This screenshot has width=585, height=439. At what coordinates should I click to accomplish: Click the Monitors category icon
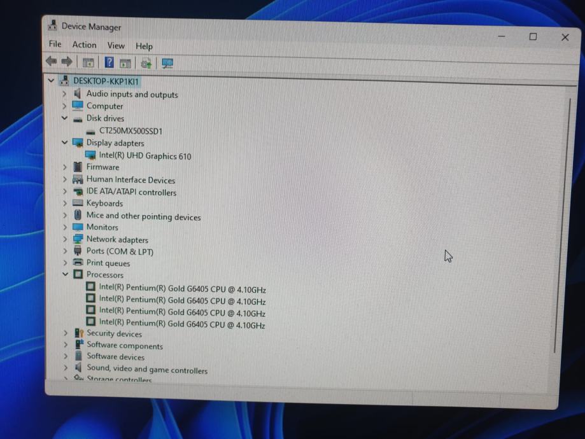tap(78, 226)
